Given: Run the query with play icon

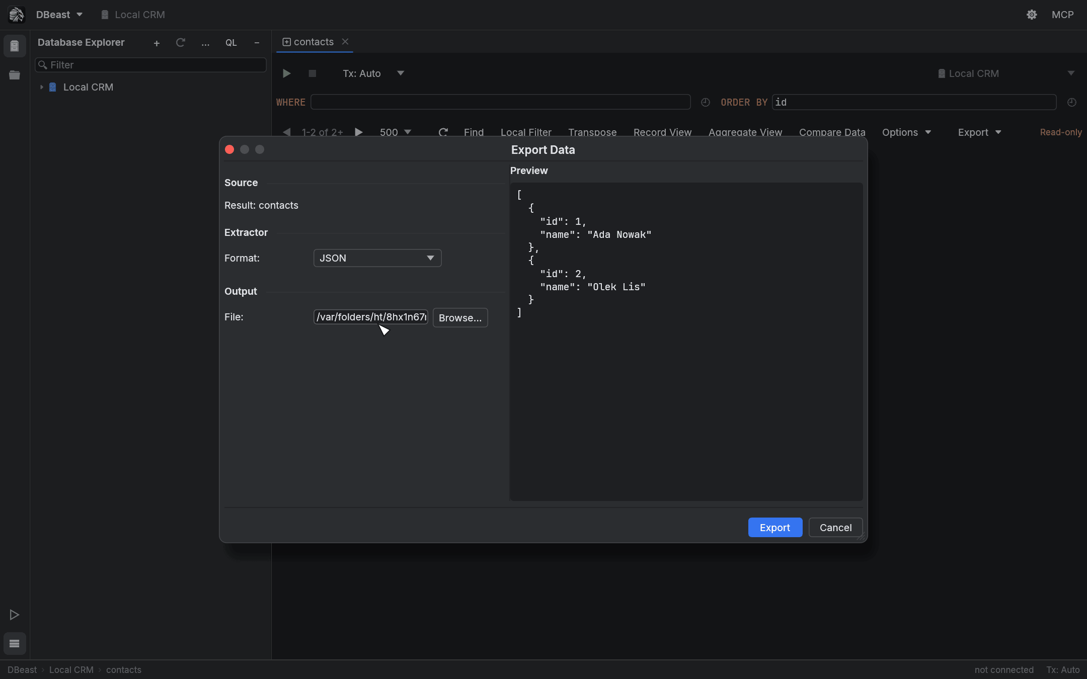Looking at the screenshot, I should point(286,73).
